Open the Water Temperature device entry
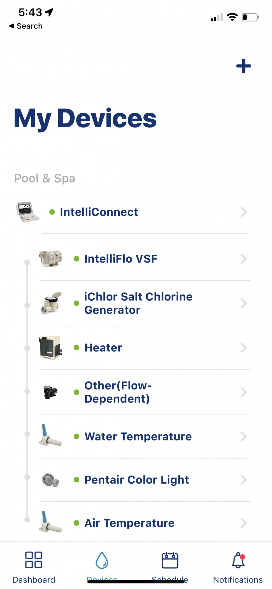This screenshot has height=589, width=272. click(145, 436)
